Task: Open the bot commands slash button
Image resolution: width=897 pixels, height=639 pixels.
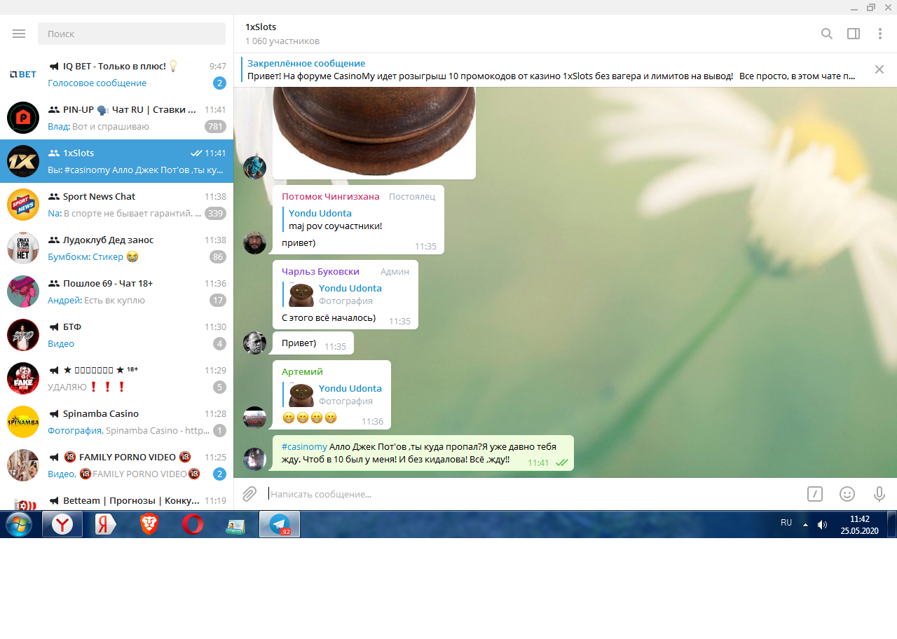Action: pyautogui.click(x=815, y=494)
